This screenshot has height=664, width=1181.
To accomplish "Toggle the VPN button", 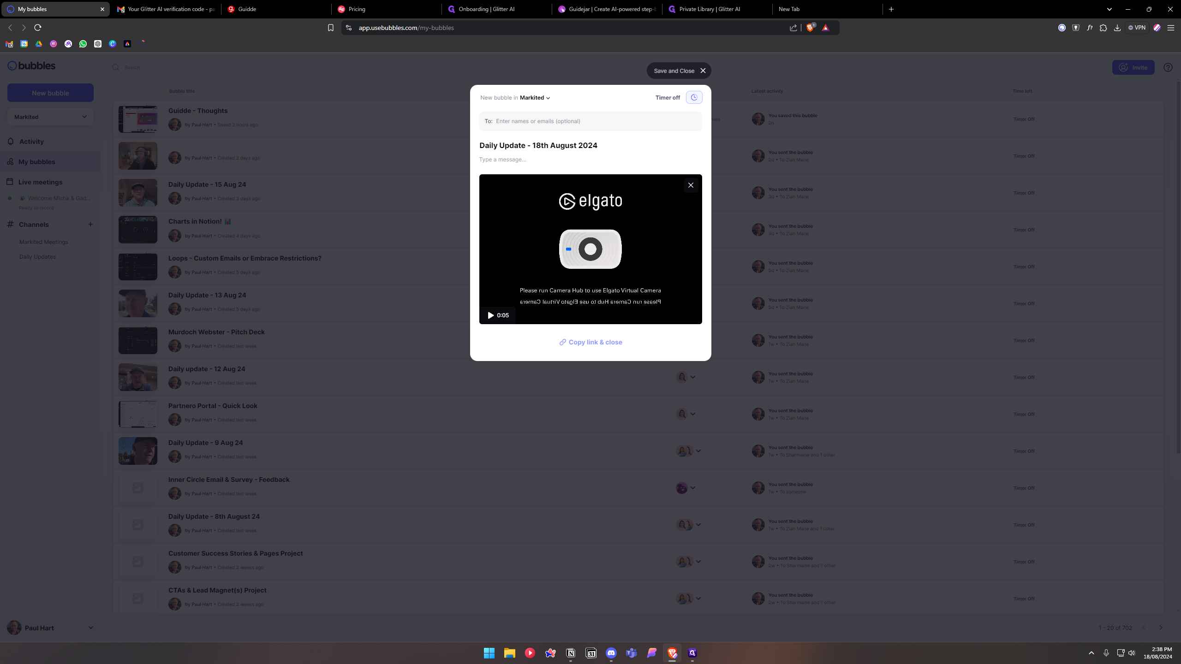I will 1137,28.
